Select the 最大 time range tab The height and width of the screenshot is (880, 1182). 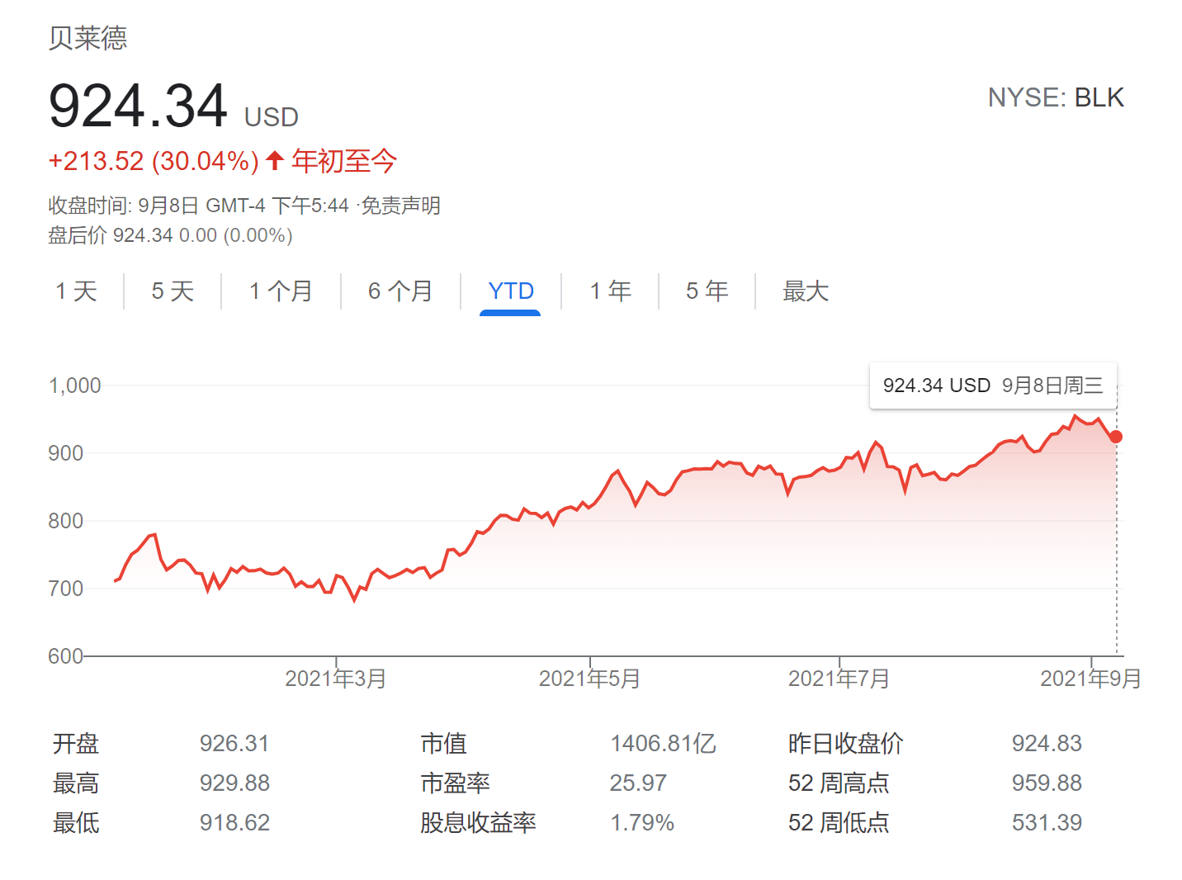(x=805, y=291)
